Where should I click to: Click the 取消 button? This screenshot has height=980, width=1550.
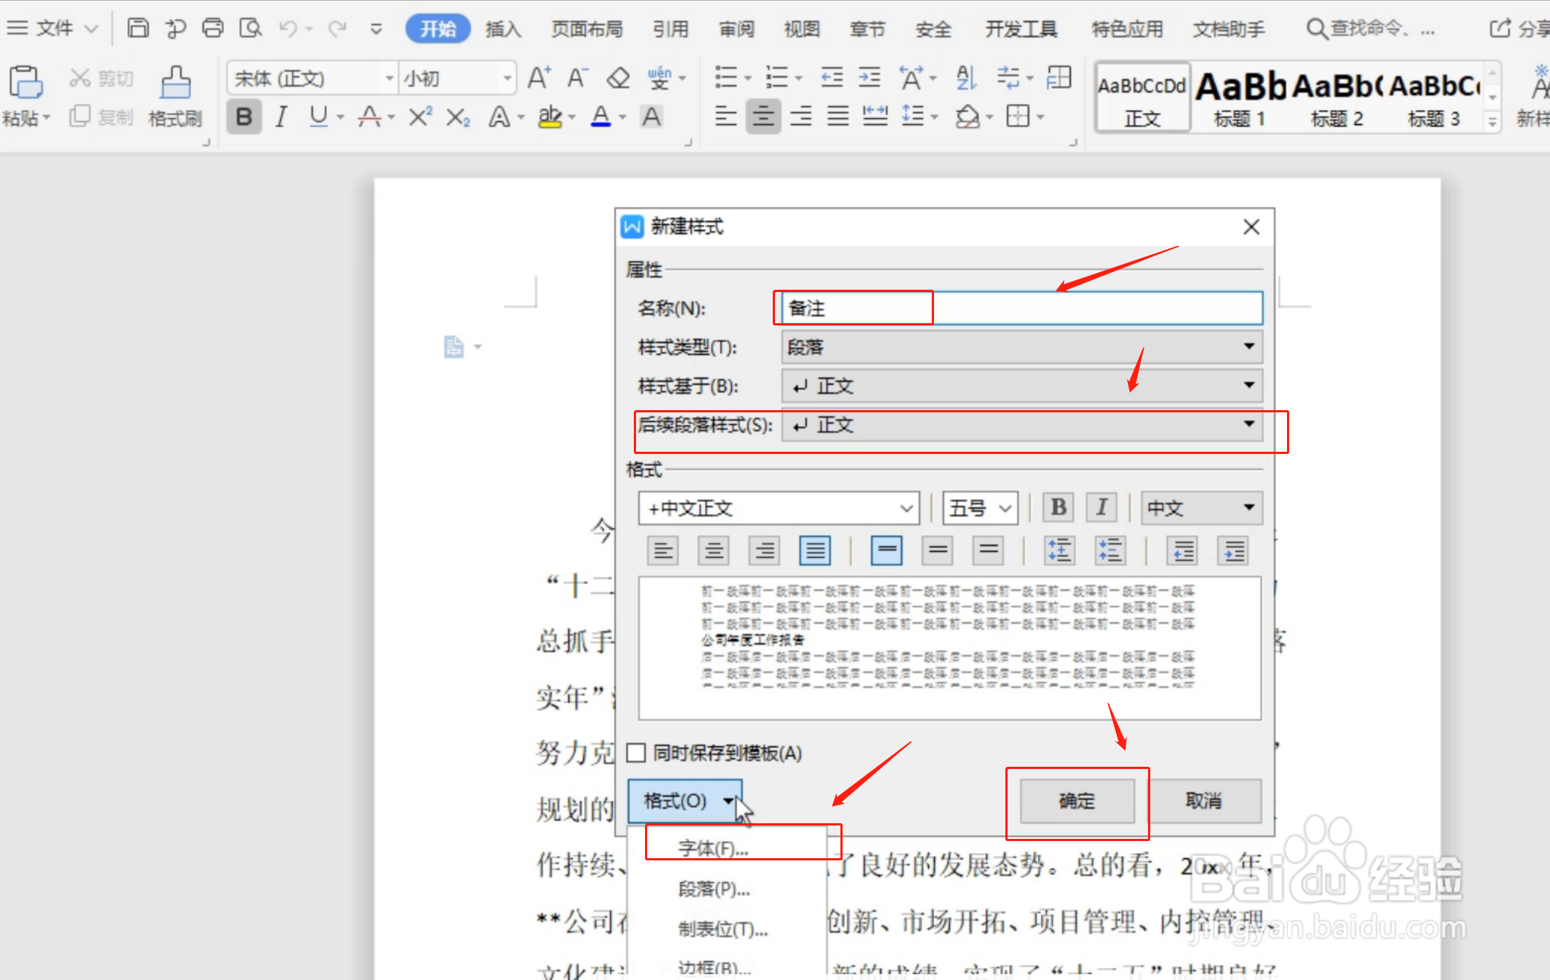(1205, 801)
